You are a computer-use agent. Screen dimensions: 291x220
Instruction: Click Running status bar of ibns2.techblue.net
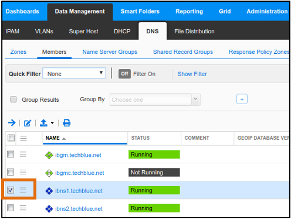click(x=154, y=208)
